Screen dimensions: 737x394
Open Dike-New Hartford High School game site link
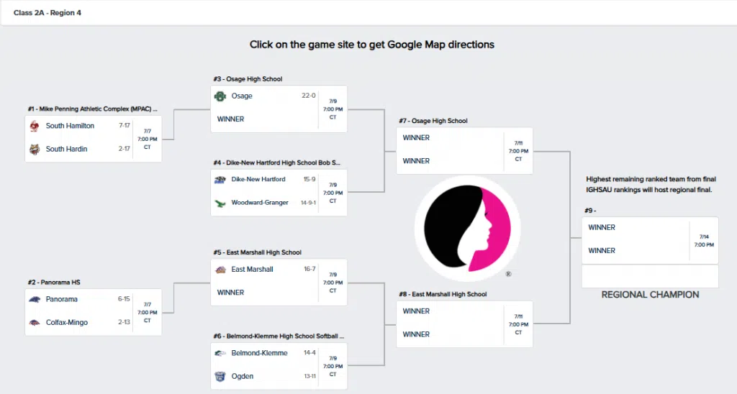276,162
